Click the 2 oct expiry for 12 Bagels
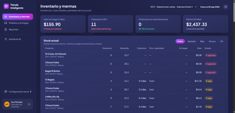 click(152, 81)
